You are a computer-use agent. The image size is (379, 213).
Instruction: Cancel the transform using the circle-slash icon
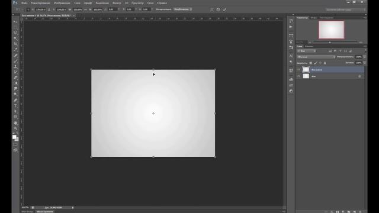[219, 9]
